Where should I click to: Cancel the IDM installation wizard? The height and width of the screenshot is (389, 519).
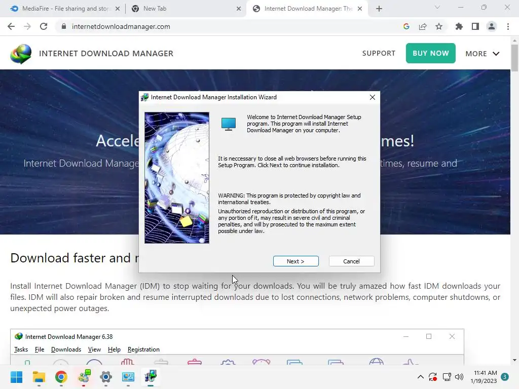click(351, 261)
